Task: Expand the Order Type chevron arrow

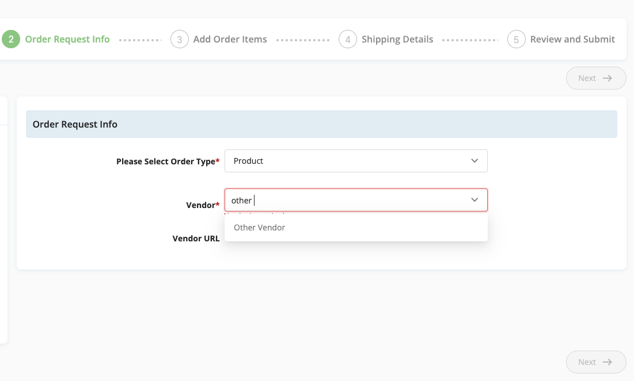Action: point(474,161)
